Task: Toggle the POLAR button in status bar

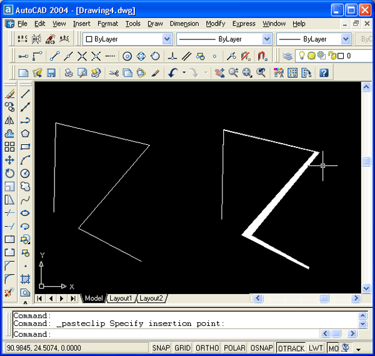Action: [x=234, y=348]
